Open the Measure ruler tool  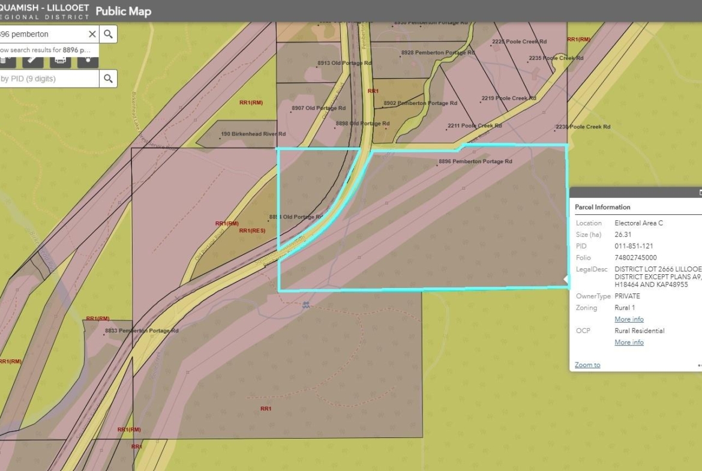tap(32, 60)
